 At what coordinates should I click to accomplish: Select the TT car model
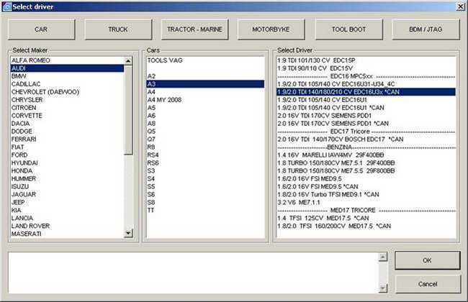click(x=152, y=210)
